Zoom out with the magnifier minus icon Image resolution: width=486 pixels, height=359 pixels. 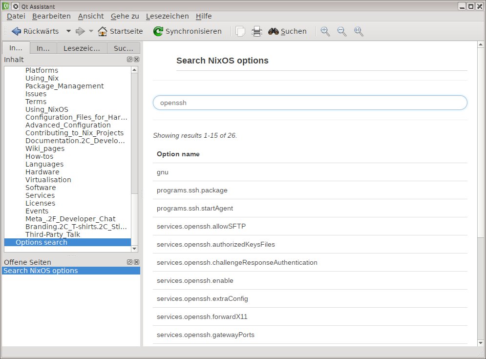pyautogui.click(x=342, y=31)
